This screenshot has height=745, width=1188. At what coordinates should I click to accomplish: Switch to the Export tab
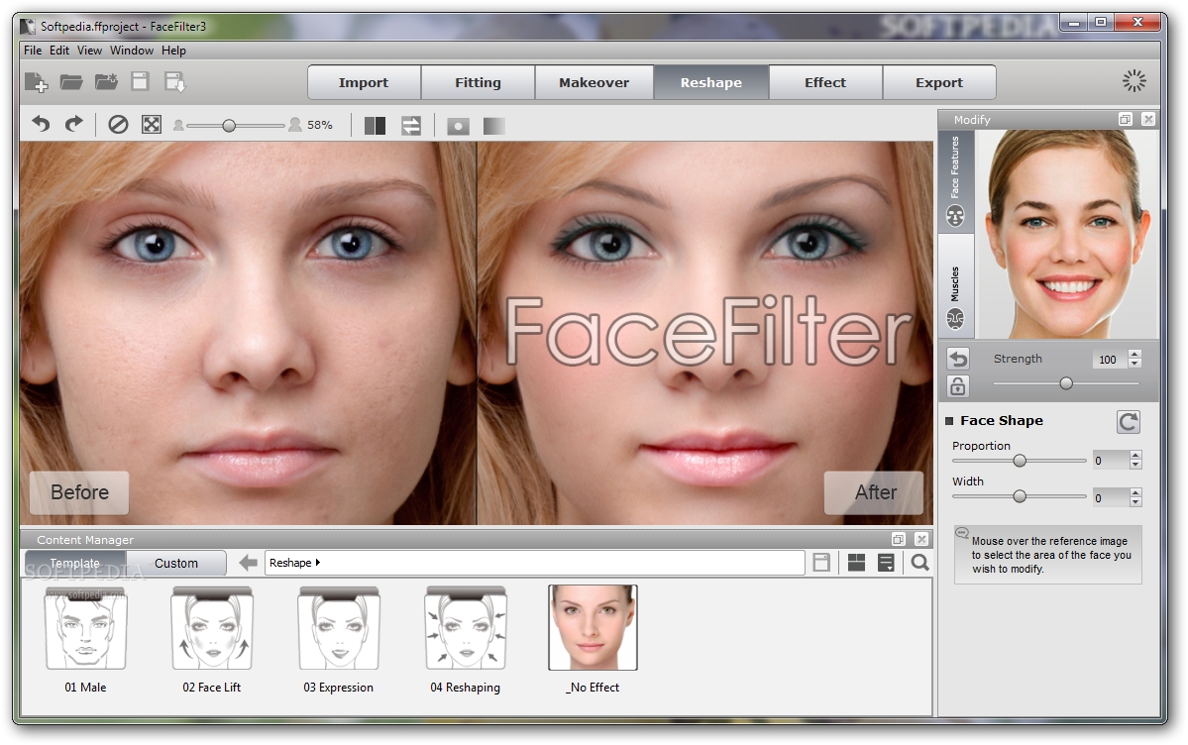[938, 82]
